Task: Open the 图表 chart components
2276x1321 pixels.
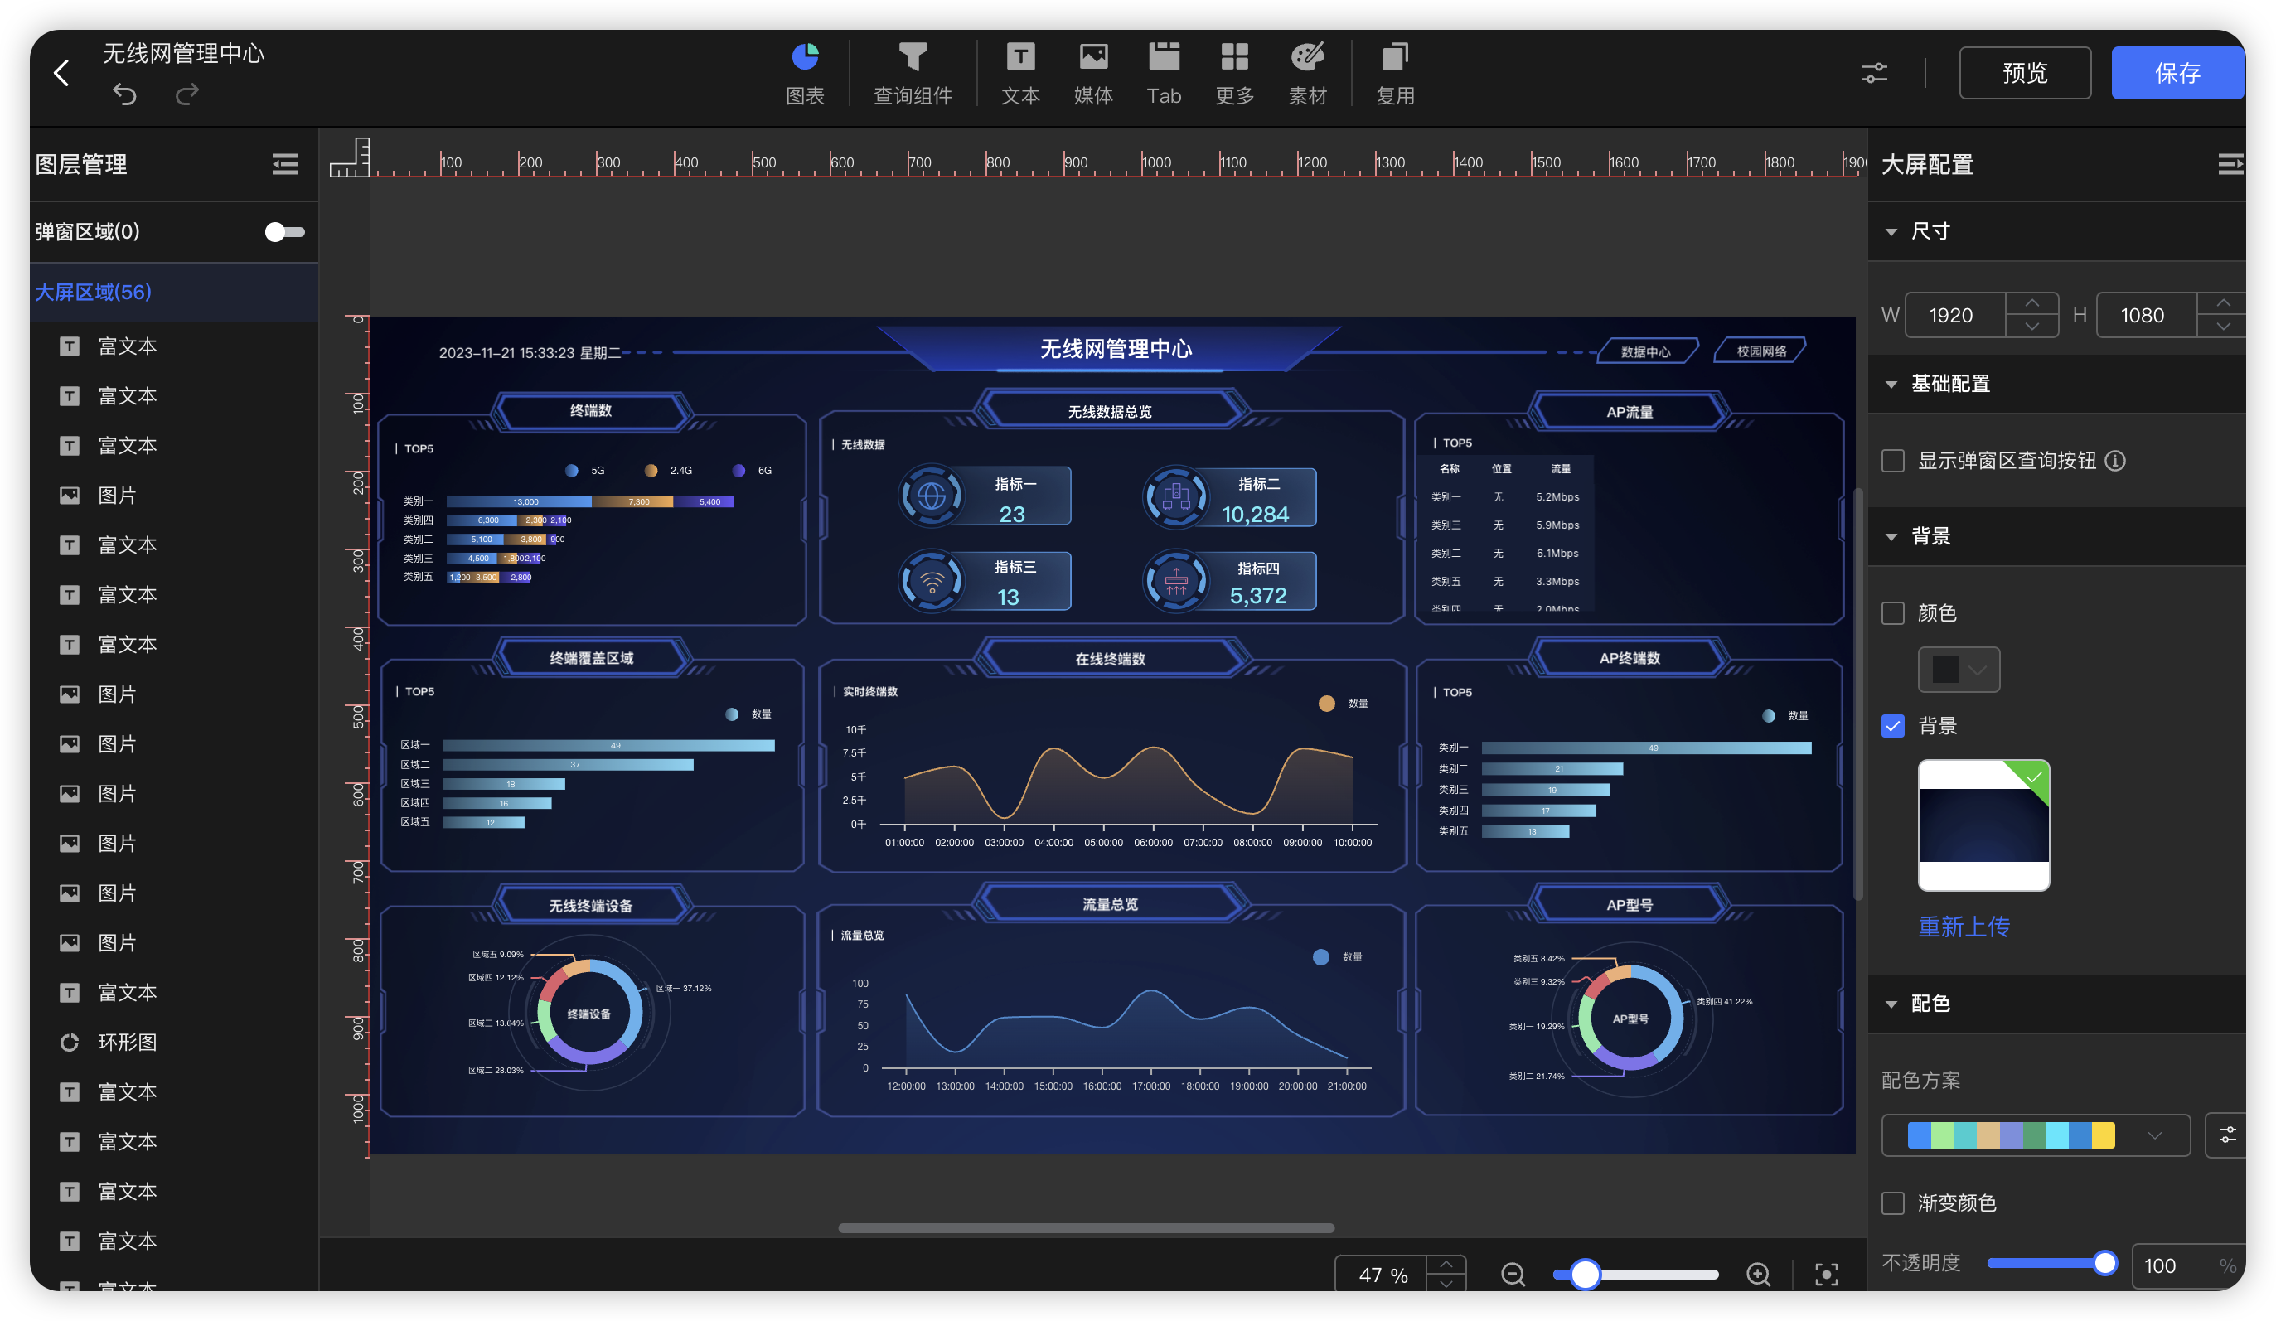Action: [x=805, y=73]
